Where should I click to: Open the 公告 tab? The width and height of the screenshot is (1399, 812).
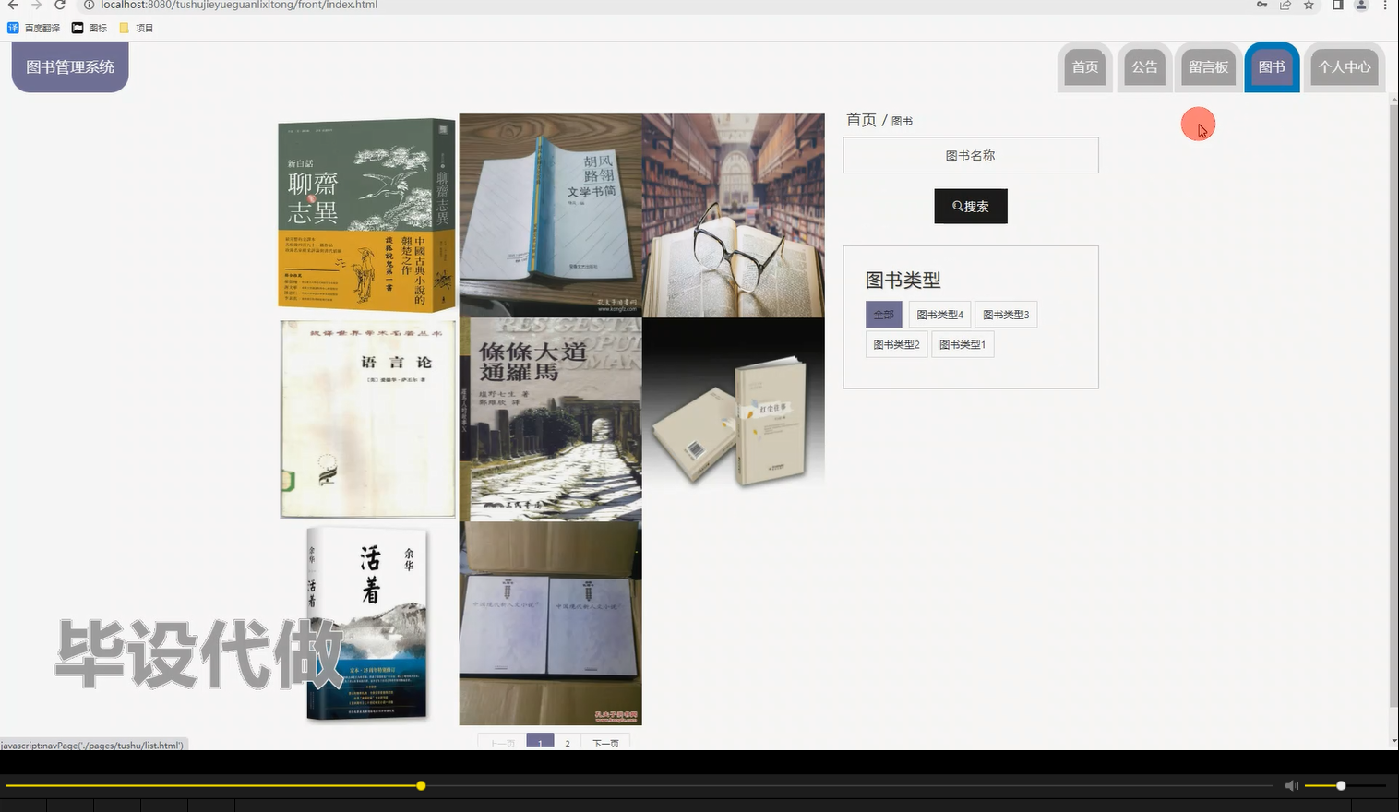(x=1144, y=67)
